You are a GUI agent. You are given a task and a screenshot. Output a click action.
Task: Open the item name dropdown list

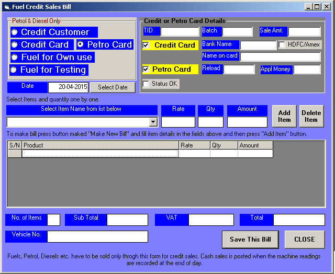pos(153,122)
